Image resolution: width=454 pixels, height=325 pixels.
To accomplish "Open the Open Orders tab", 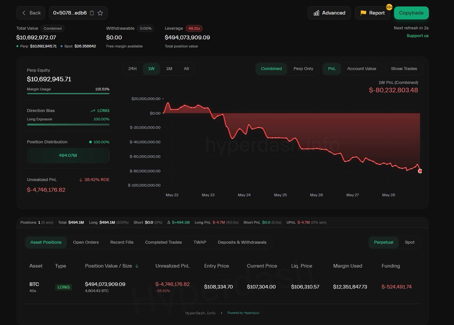I will [86, 242].
